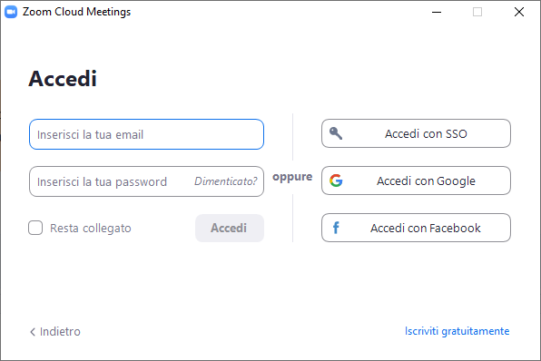This screenshot has height=361, width=541.
Task: Minimize the Zoom Cloud Meetings window
Action: click(437, 12)
